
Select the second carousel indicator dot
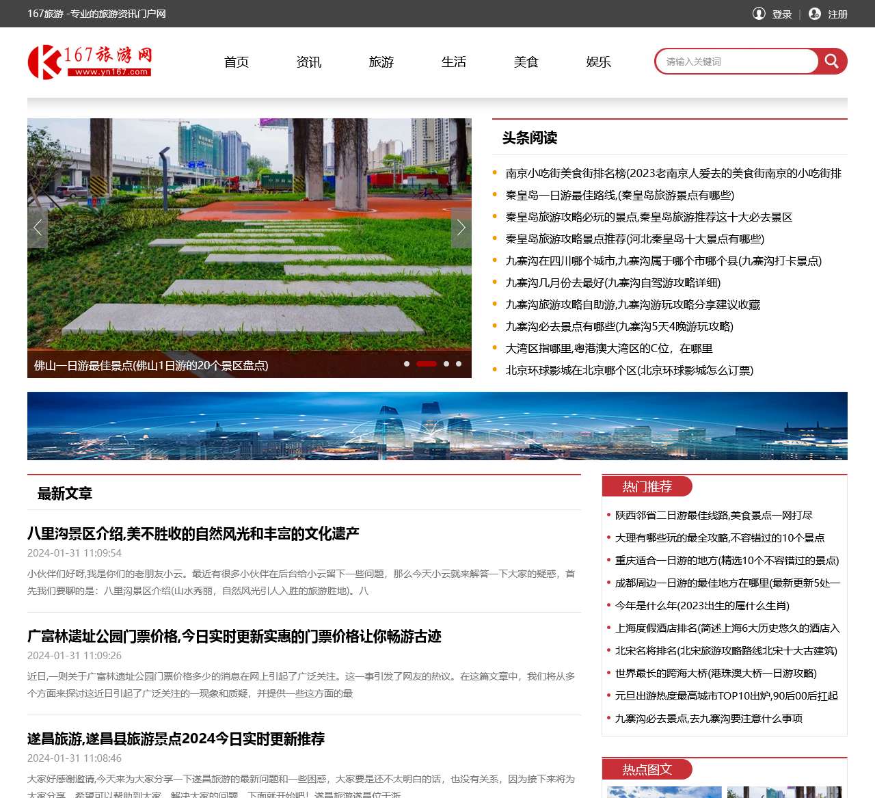coord(426,364)
